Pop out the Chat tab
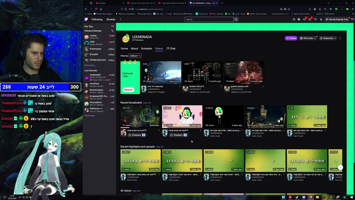 pyautogui.click(x=171, y=49)
